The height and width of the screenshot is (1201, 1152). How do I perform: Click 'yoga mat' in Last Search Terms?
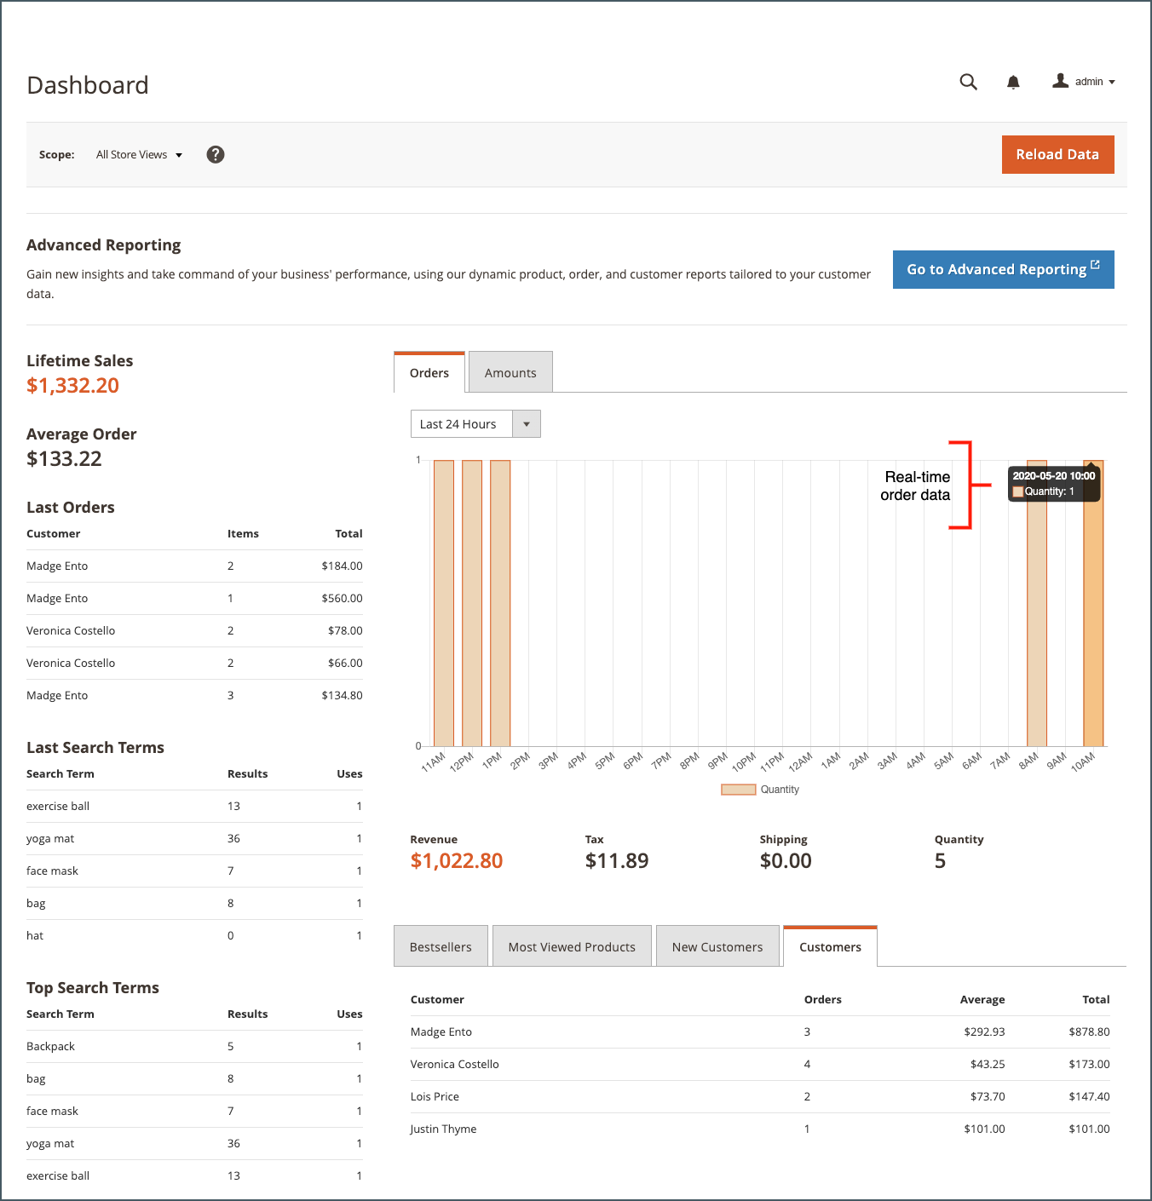50,838
